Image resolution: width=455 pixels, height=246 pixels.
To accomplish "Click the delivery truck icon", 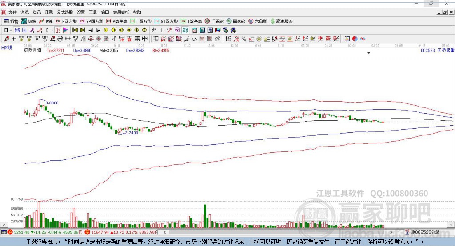I will (x=233, y=30).
